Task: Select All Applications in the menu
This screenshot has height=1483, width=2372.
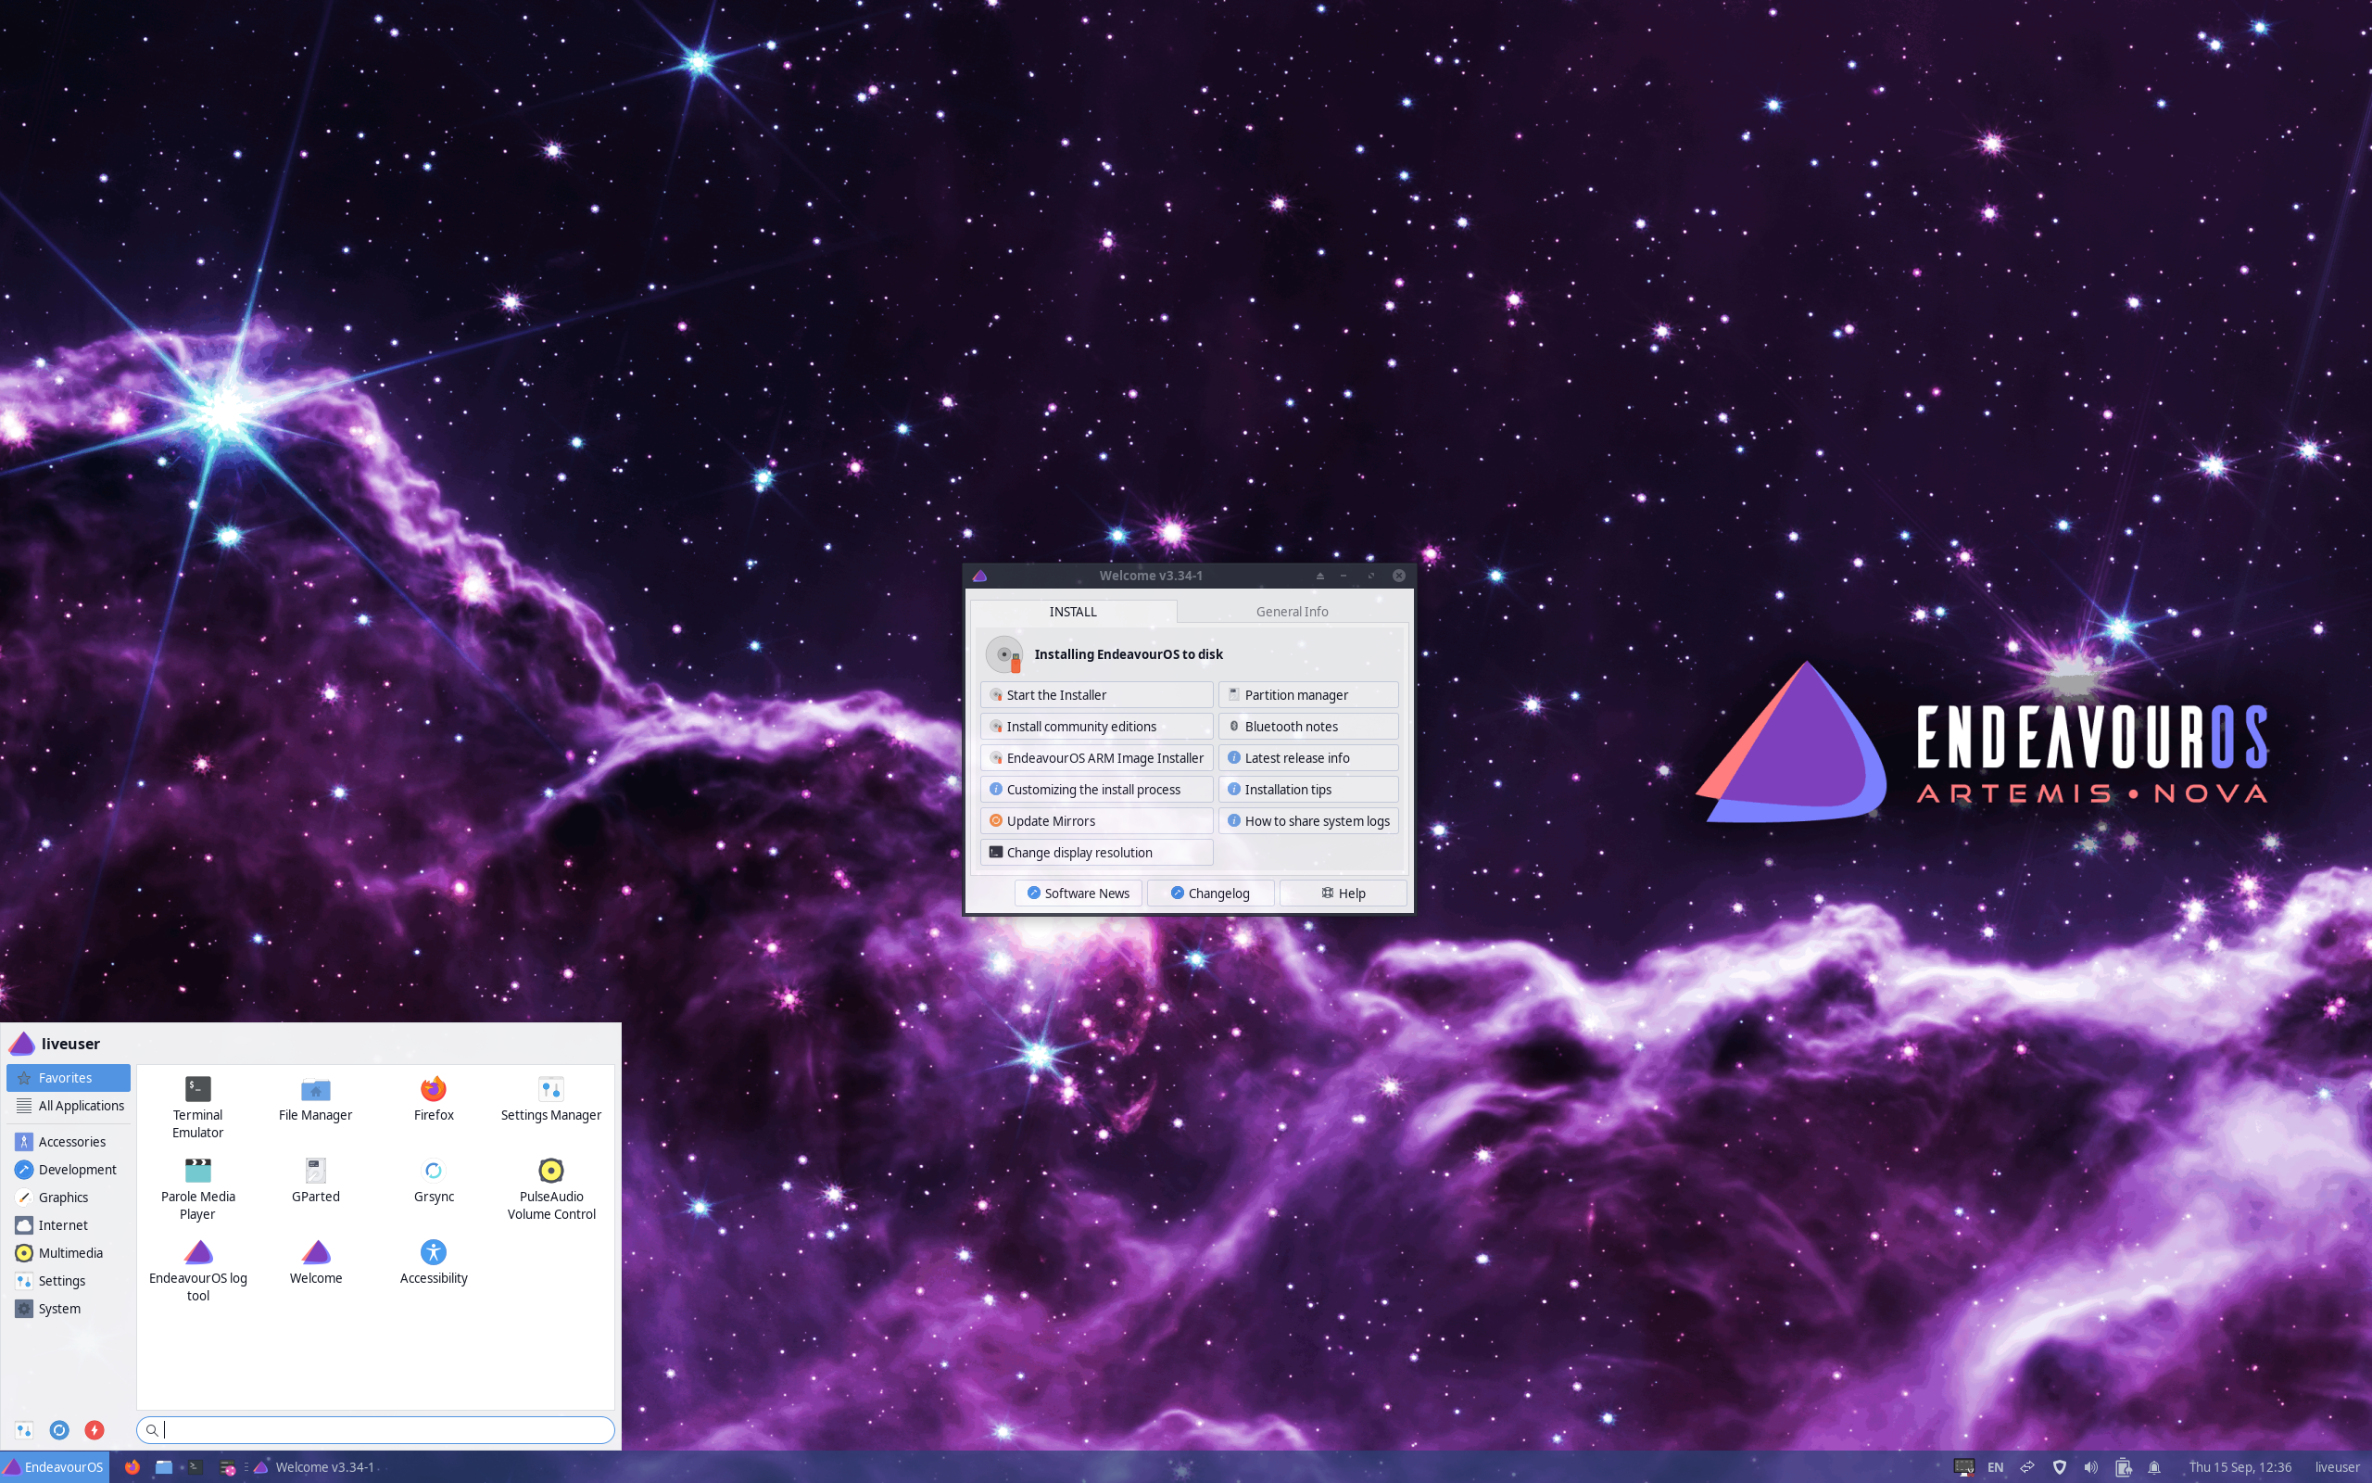Action: point(69,1106)
